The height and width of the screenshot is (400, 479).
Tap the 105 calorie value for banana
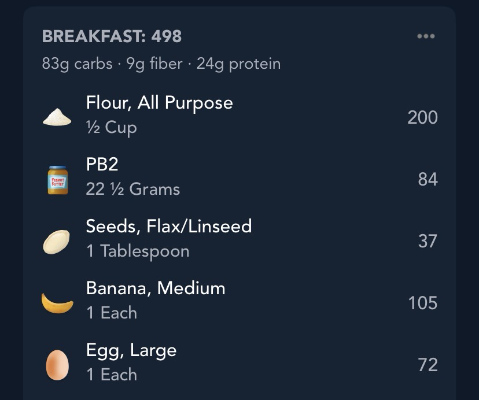422,303
